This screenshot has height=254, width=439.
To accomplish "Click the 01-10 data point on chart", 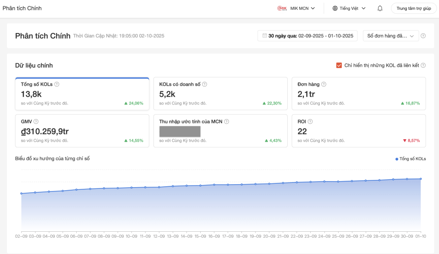I will tap(421, 179).
